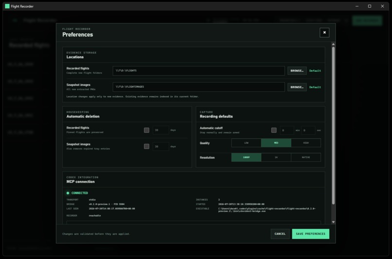392x259 pixels.
Task: Click the Snapshot images days field
Action: tap(161, 146)
